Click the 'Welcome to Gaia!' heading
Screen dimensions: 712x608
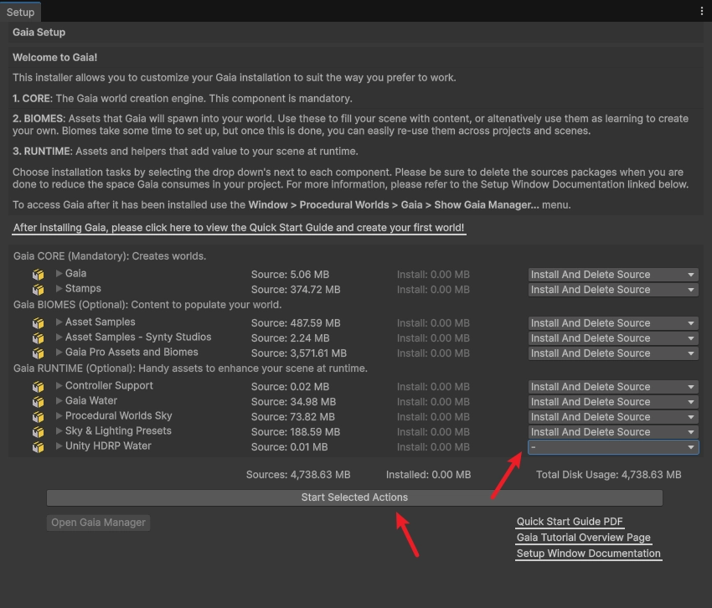[55, 57]
